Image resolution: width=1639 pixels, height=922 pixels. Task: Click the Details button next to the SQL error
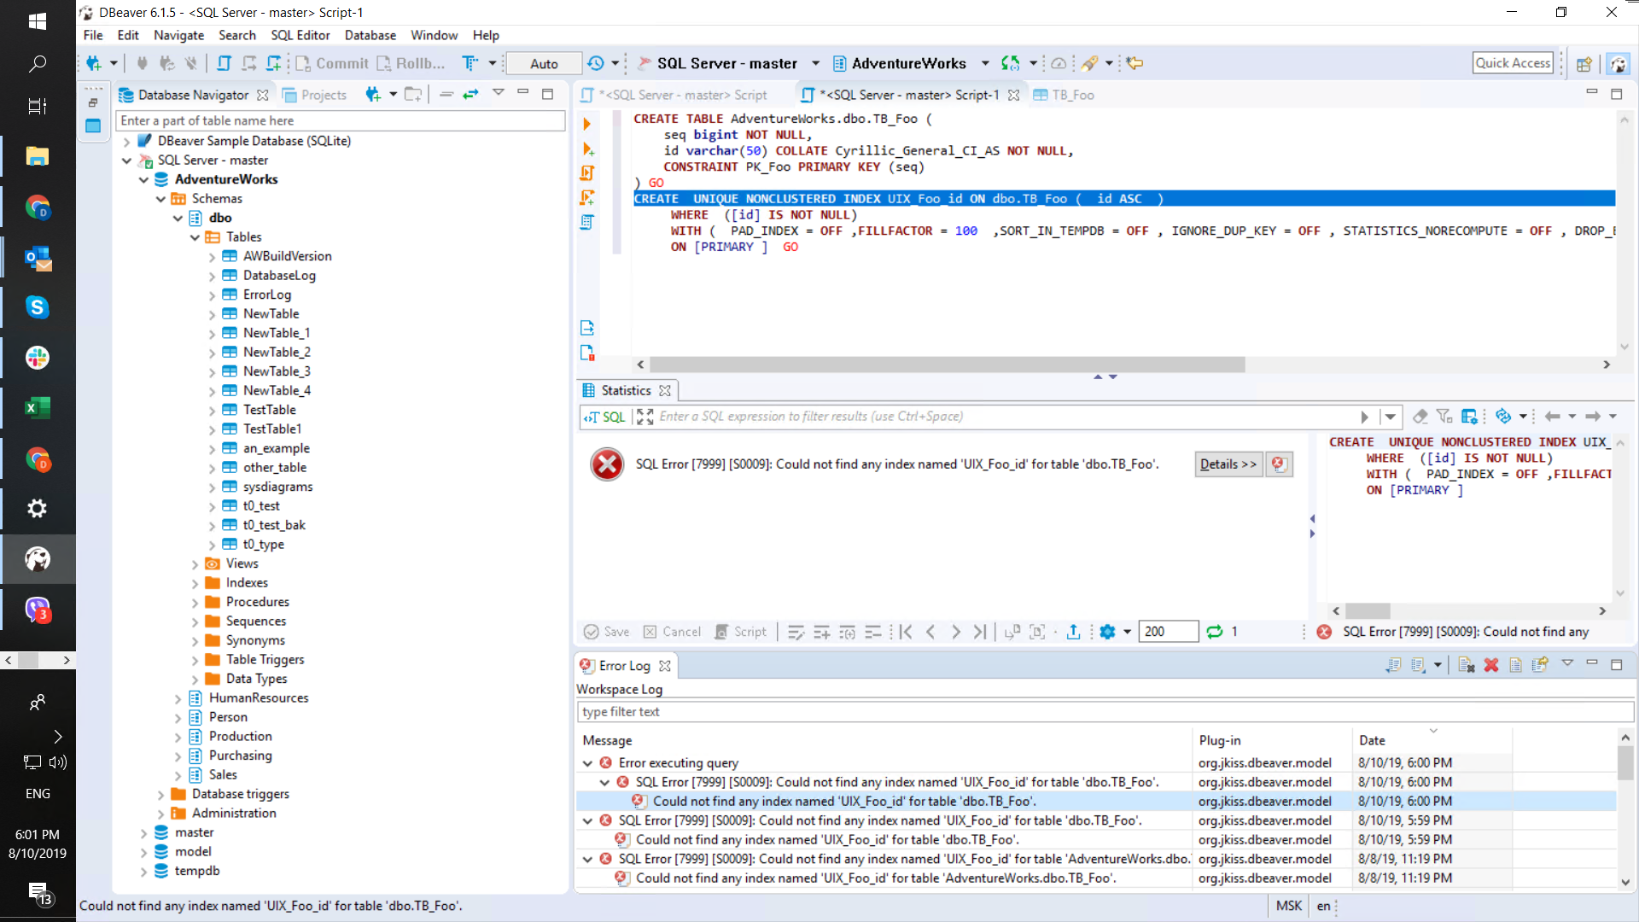pyautogui.click(x=1227, y=464)
